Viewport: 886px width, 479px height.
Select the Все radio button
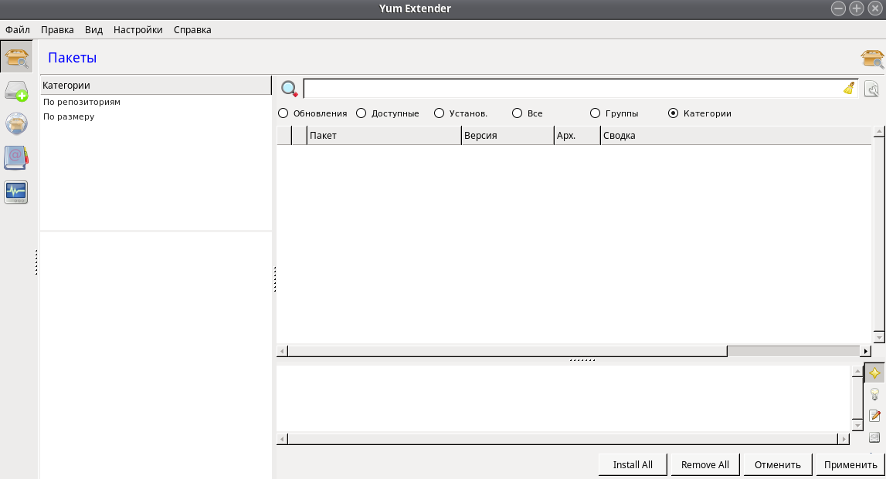point(527,113)
